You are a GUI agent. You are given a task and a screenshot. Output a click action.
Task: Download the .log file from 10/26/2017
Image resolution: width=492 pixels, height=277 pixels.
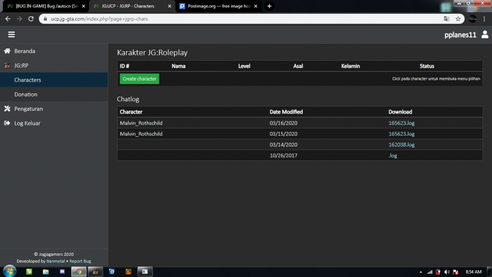(393, 155)
